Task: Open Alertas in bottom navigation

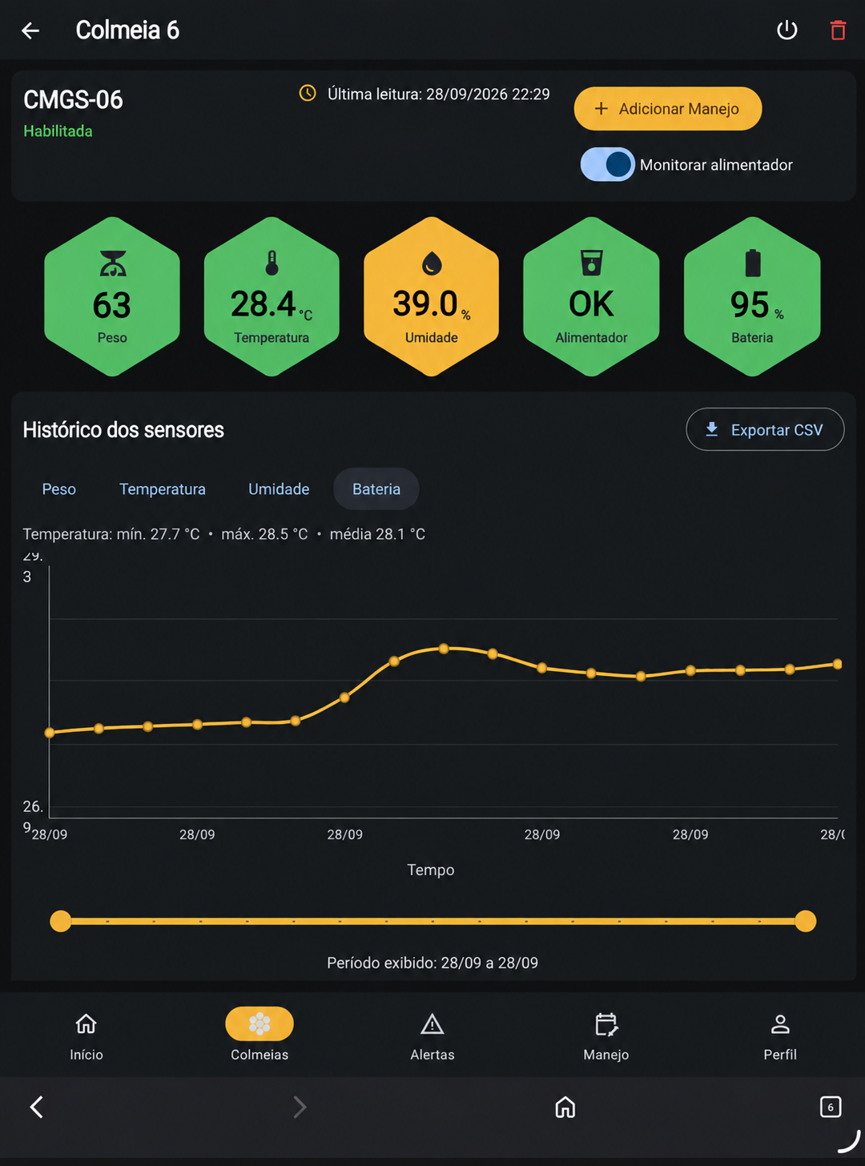Action: coord(432,1035)
